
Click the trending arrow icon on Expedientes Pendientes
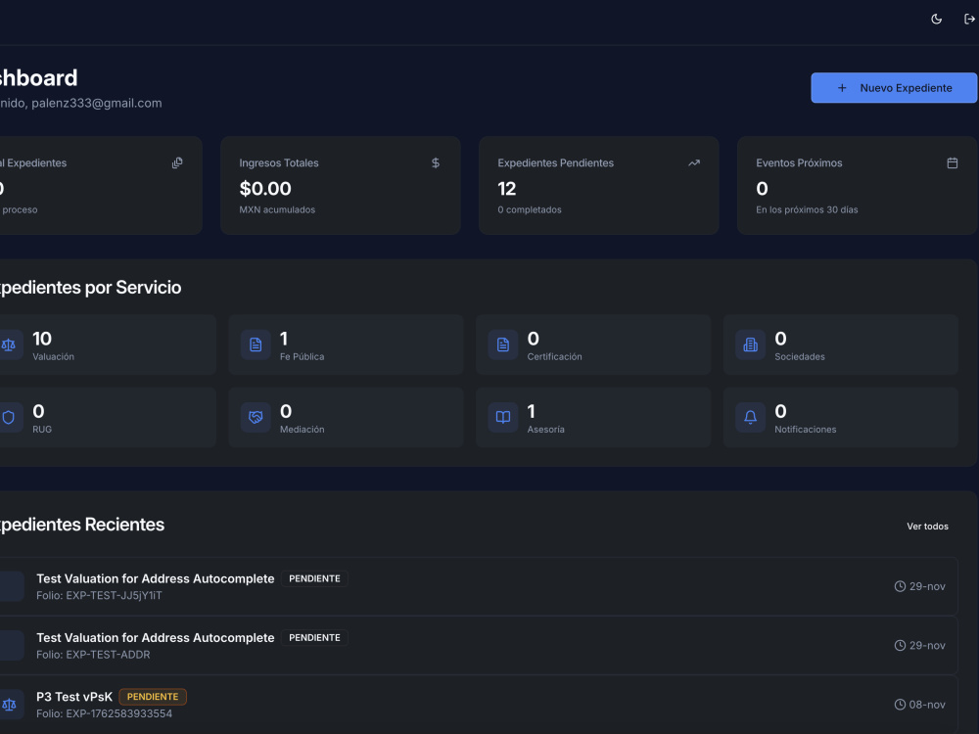(x=694, y=162)
